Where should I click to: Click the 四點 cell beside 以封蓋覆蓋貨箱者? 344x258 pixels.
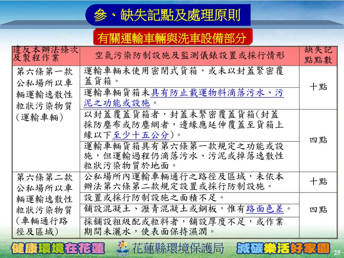[x=318, y=141]
